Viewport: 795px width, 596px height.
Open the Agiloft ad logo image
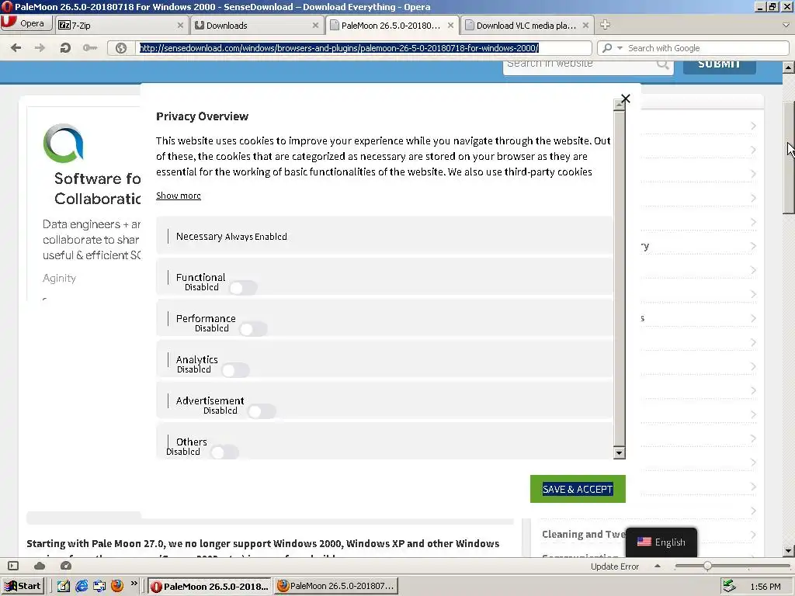[64, 144]
